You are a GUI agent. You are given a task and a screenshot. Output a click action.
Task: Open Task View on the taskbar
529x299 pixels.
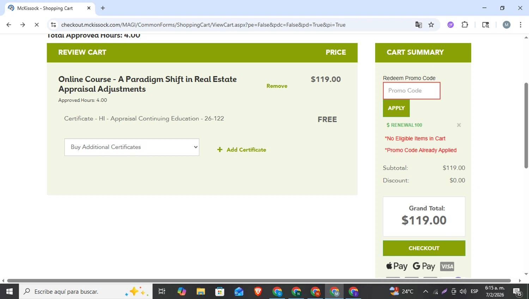(x=162, y=292)
